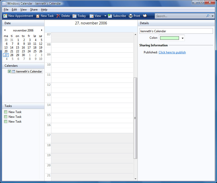217x183 pixels.
Task: Open the contacts book icon in toolbar
Action: coord(145,16)
